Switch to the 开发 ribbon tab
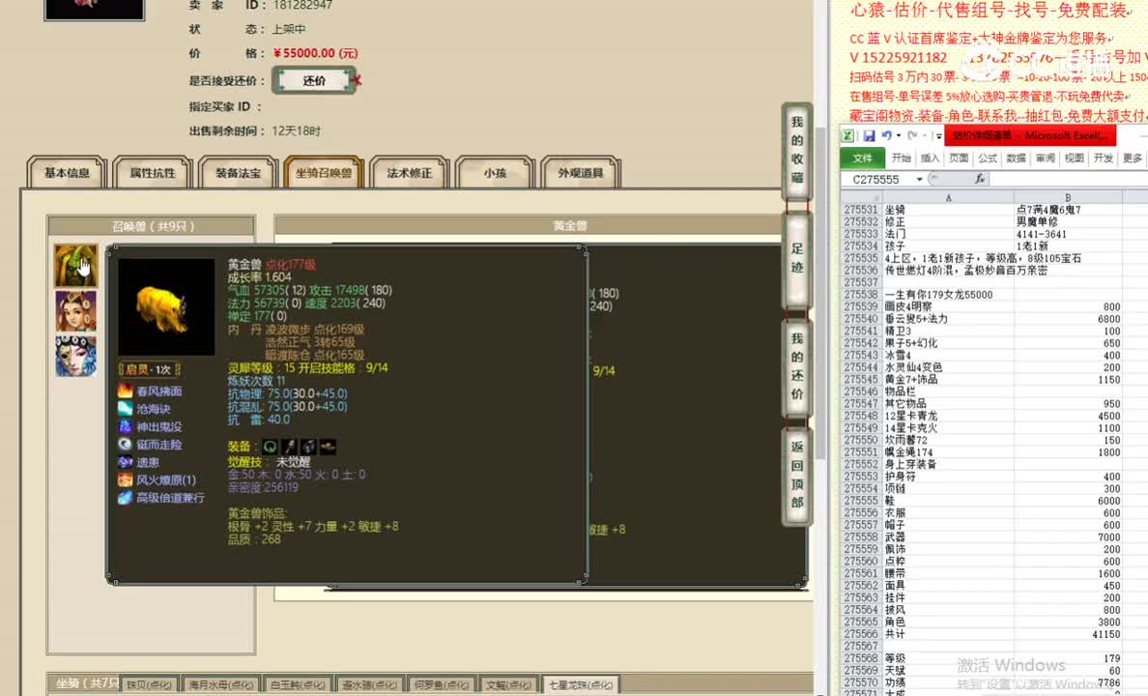This screenshot has height=696, width=1148. coord(1104,159)
